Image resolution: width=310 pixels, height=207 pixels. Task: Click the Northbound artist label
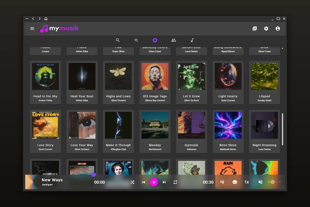click(x=155, y=149)
